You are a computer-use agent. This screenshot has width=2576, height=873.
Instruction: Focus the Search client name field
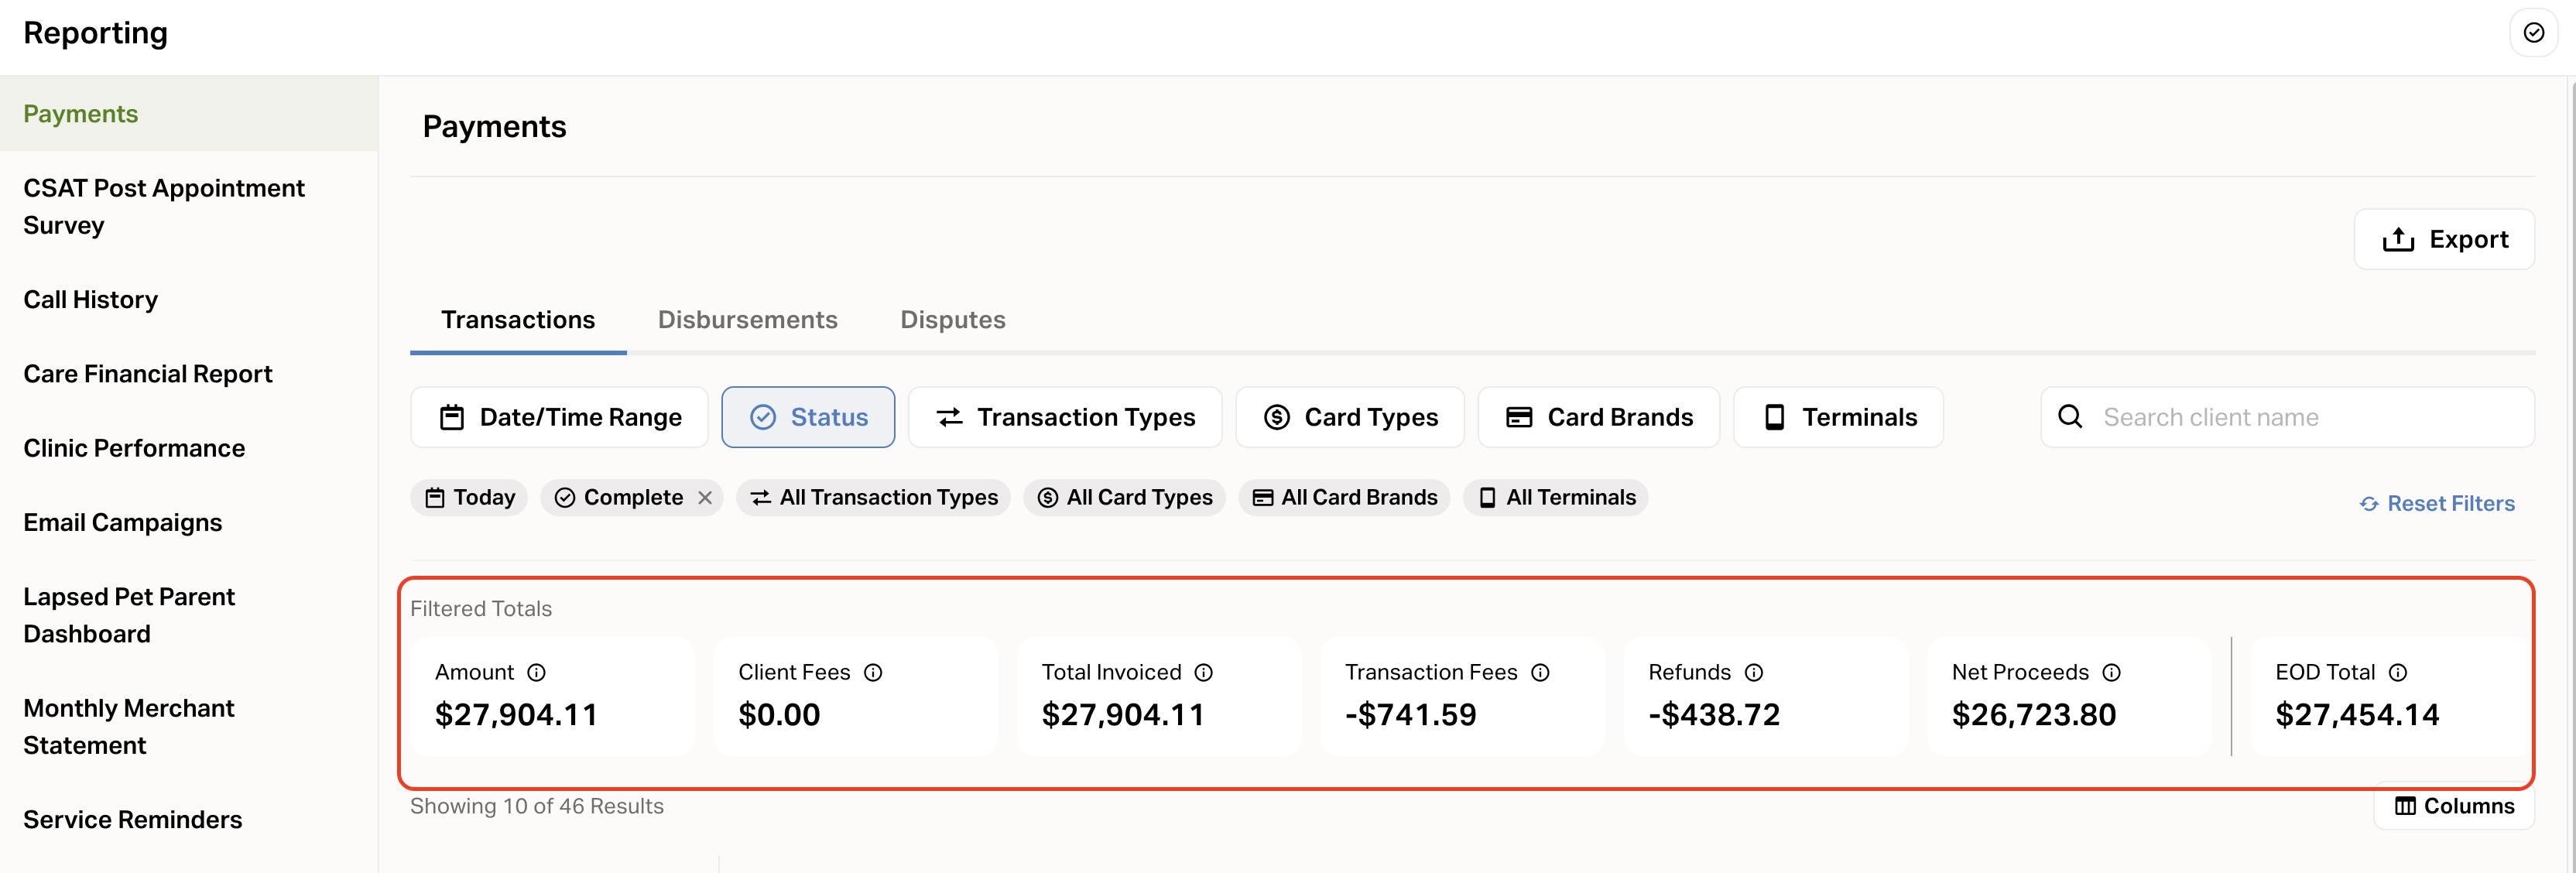click(2300, 417)
